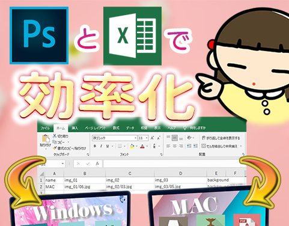Increase font size with larger A icon
Screen dimensions: 289x226
tap(152, 138)
